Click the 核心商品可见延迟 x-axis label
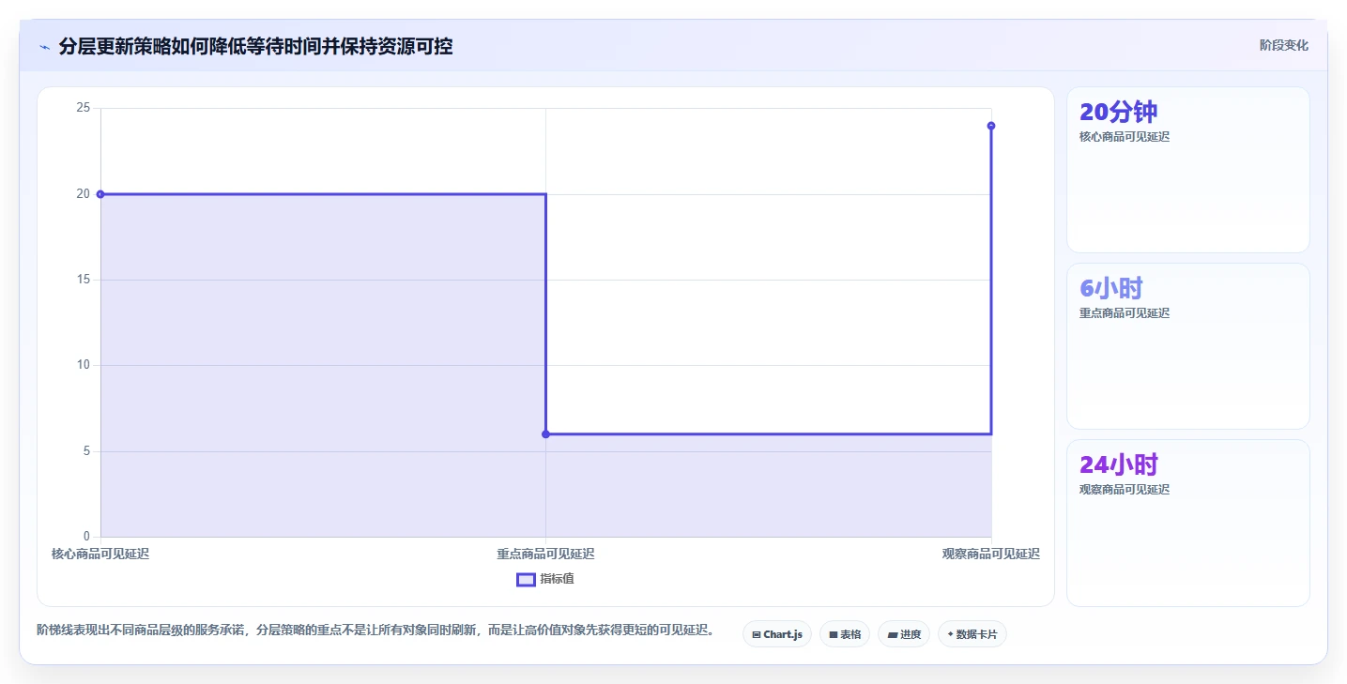Screen dimensions: 1347x684 click(100, 554)
